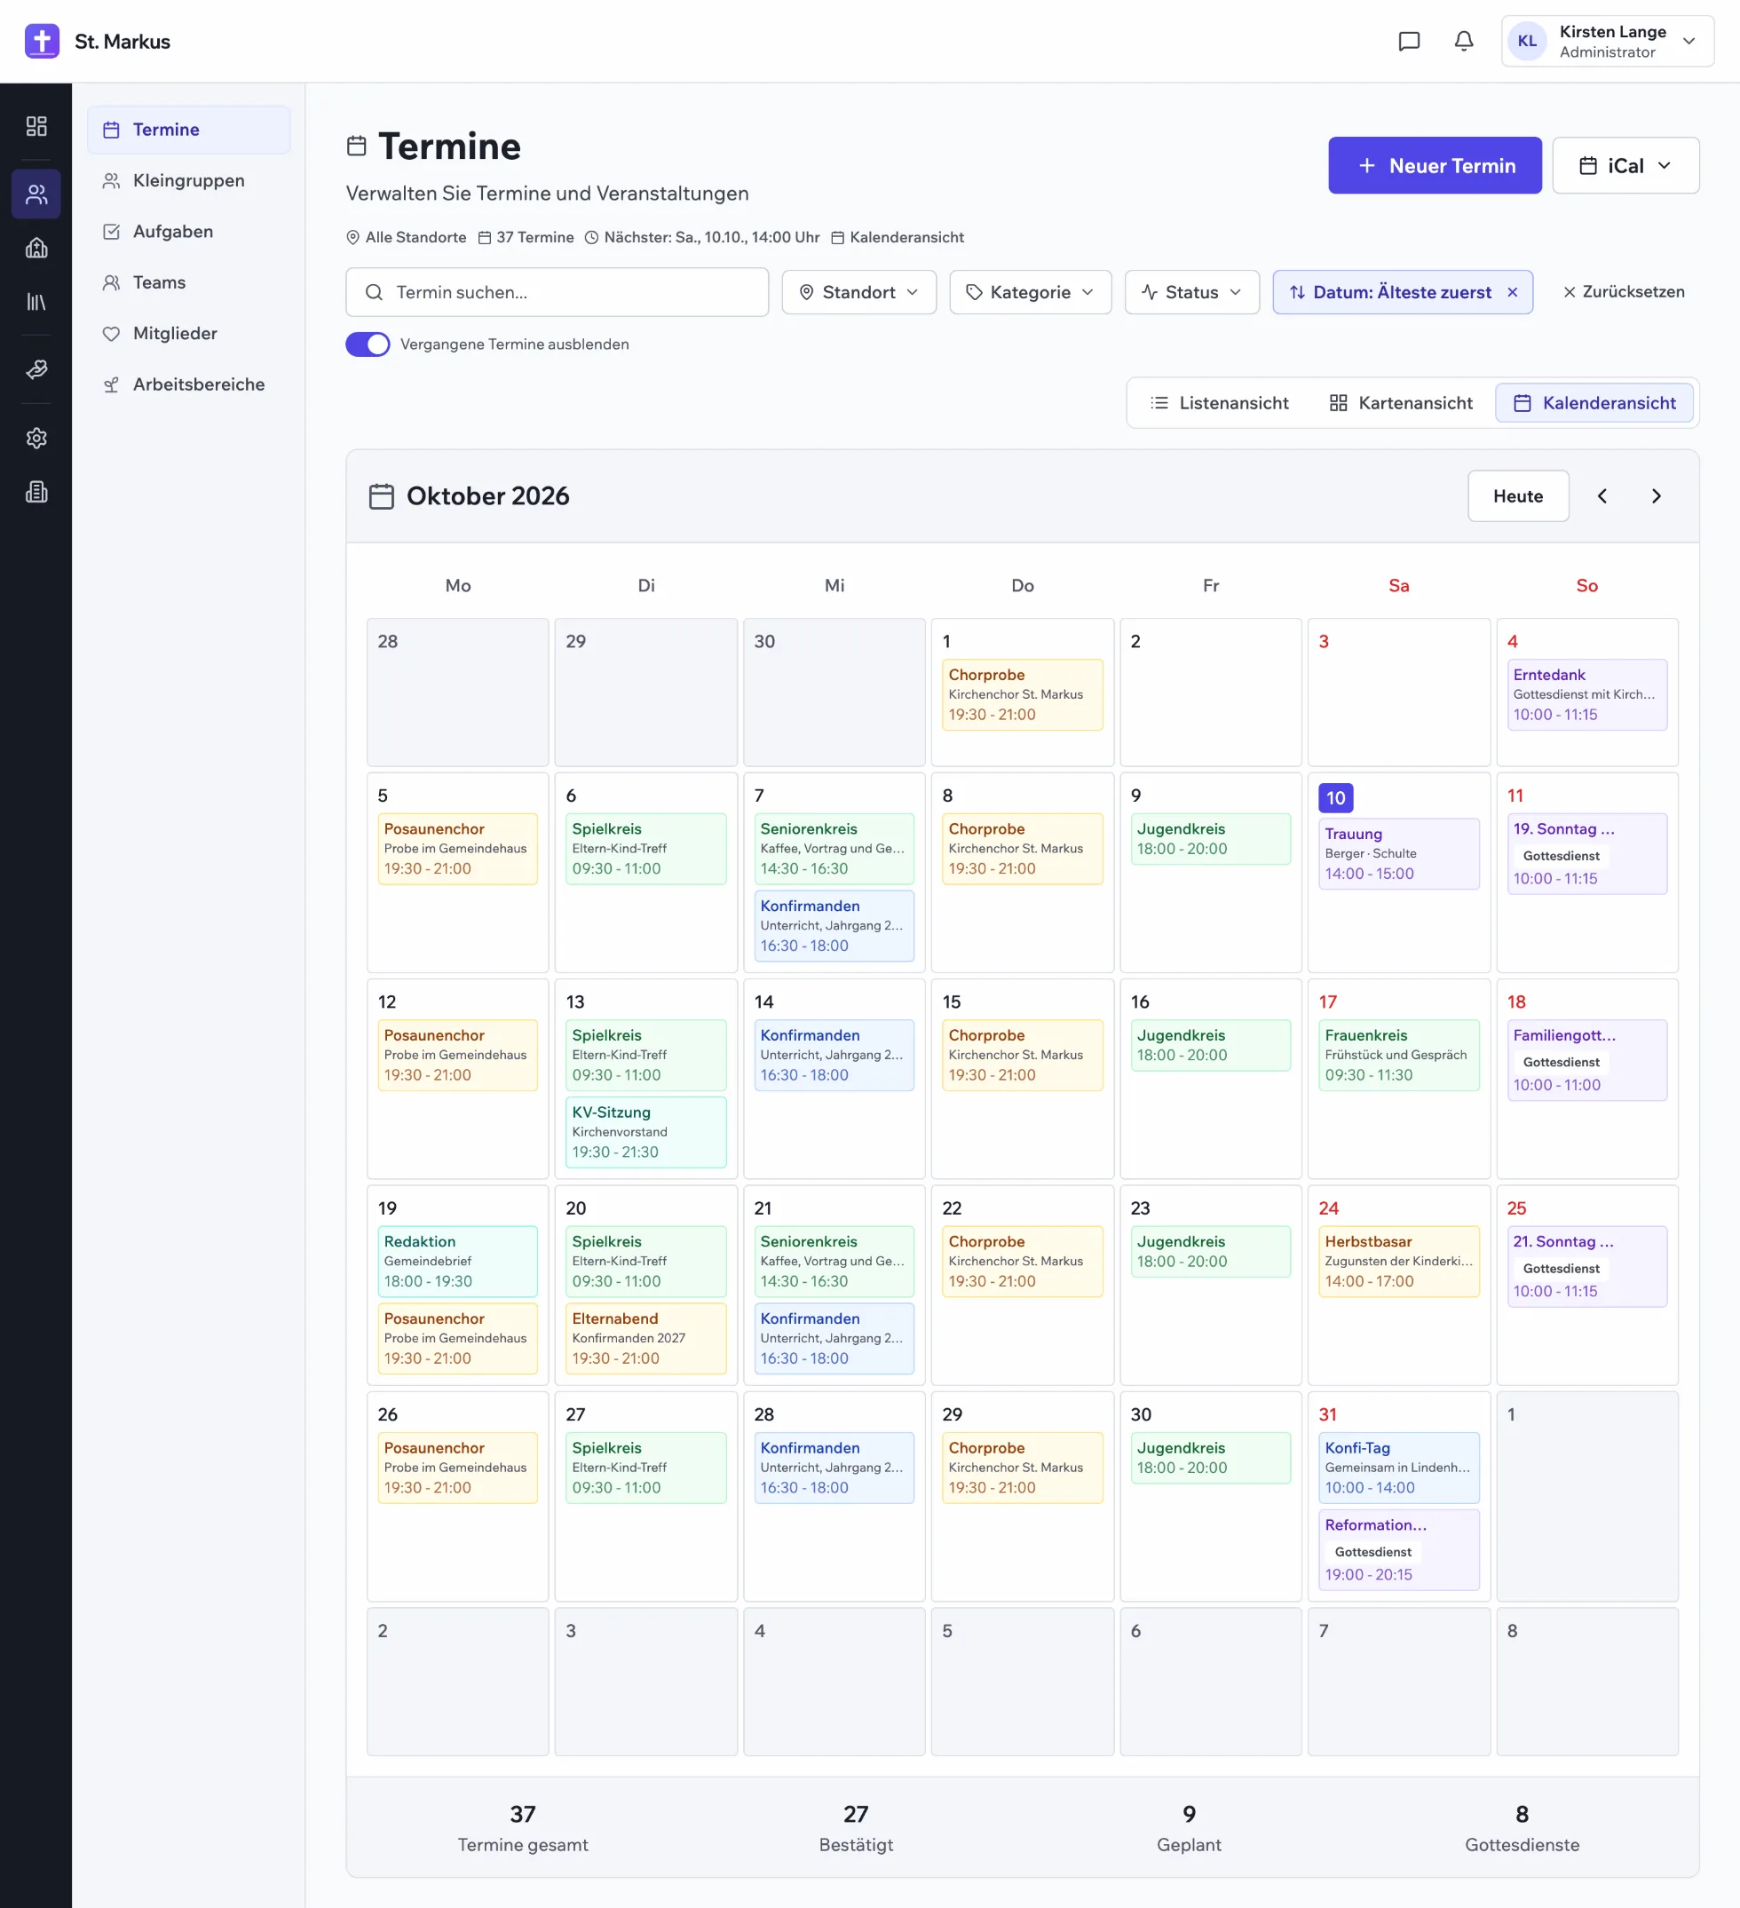Image resolution: width=1740 pixels, height=1908 pixels.
Task: Click the notifications bell icon
Action: [1463, 41]
